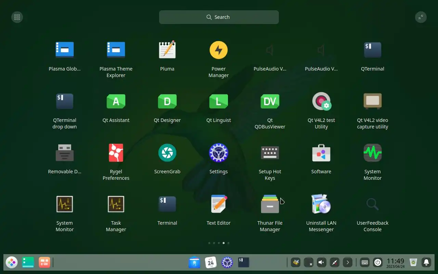The width and height of the screenshot is (438, 274).
Task: Open System Monitor with green waveform icon
Action: [x=373, y=153]
